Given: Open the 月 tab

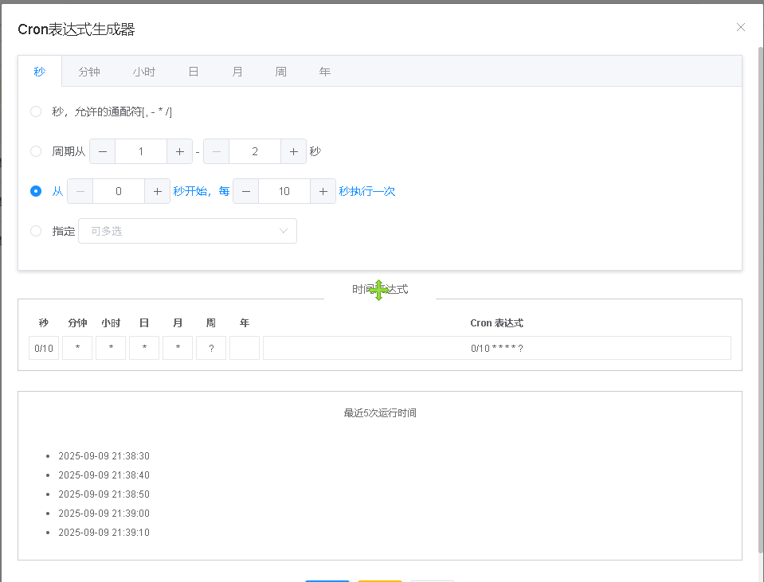Looking at the screenshot, I should click(237, 72).
